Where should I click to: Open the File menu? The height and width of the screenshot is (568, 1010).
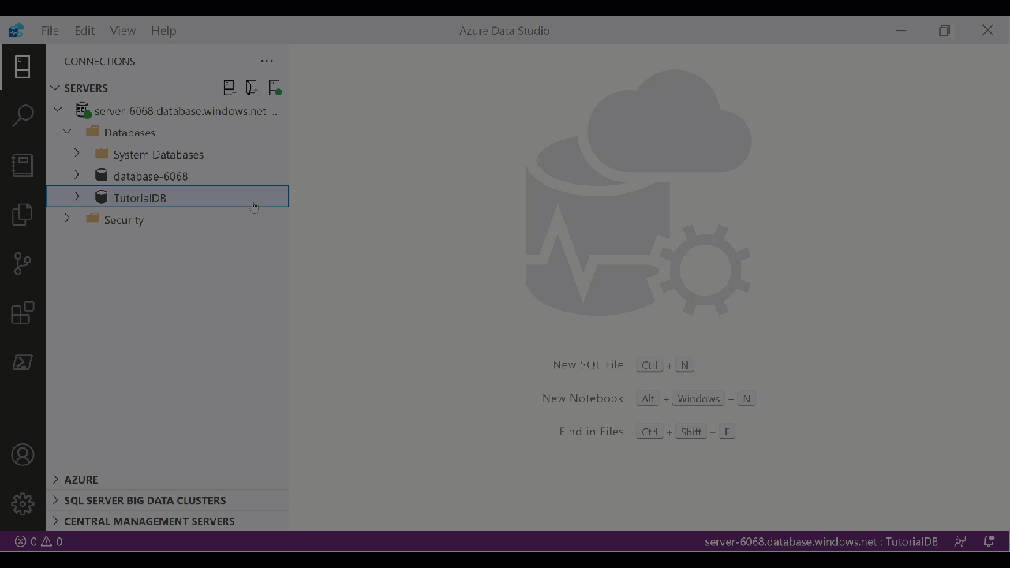coord(50,31)
